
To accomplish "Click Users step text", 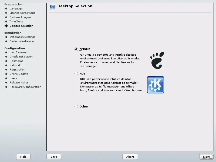I will point(13,78).
